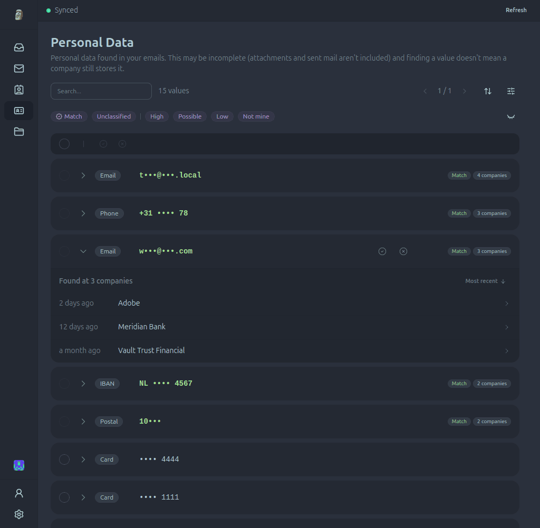Select the t•••@•••.local email row checkbox
Viewport: 540px width, 528px height.
point(64,175)
